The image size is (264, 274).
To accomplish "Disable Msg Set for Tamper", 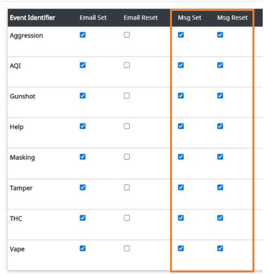I will click(181, 188).
